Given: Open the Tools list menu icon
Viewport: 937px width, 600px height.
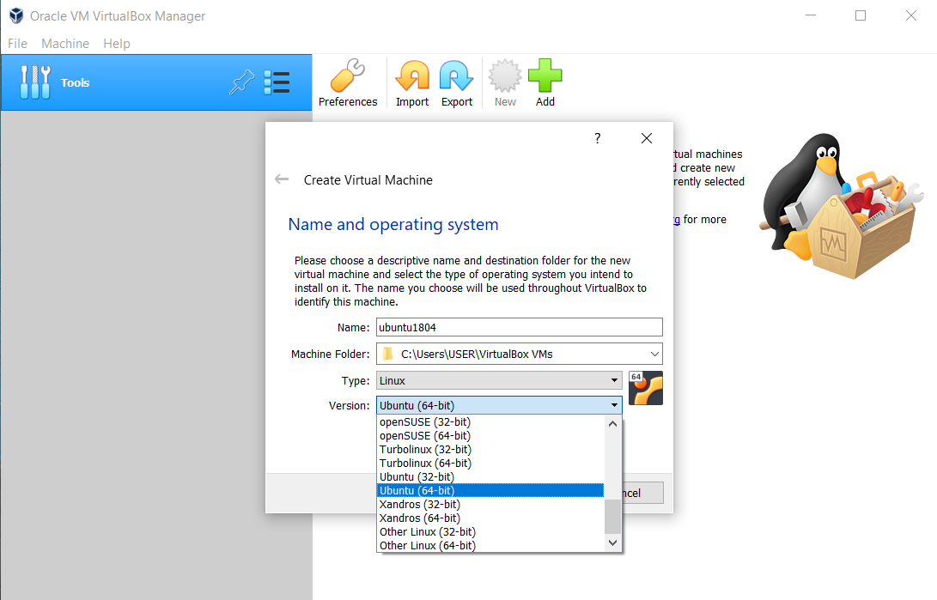Looking at the screenshot, I should pos(277,82).
